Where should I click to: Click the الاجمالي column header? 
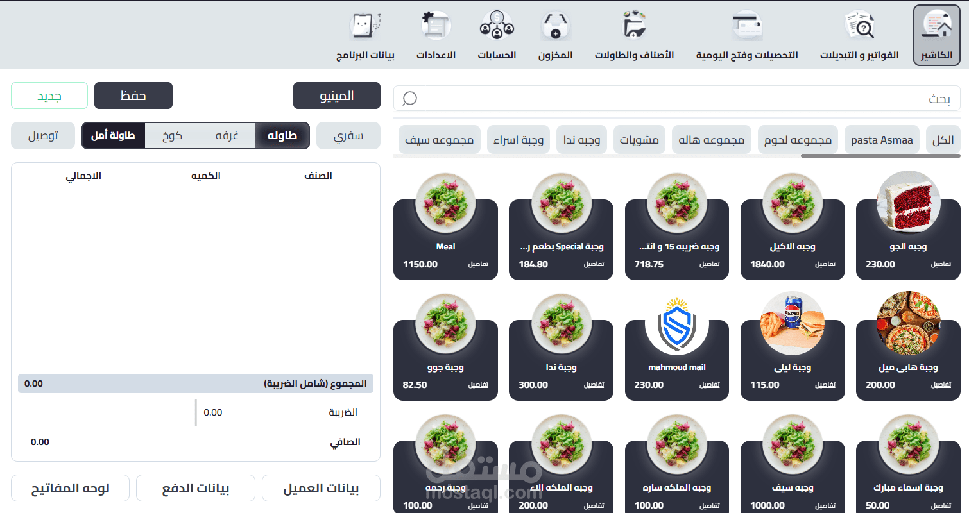[x=83, y=176]
